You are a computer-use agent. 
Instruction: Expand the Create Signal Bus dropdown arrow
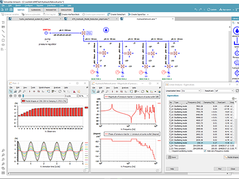[148, 14]
